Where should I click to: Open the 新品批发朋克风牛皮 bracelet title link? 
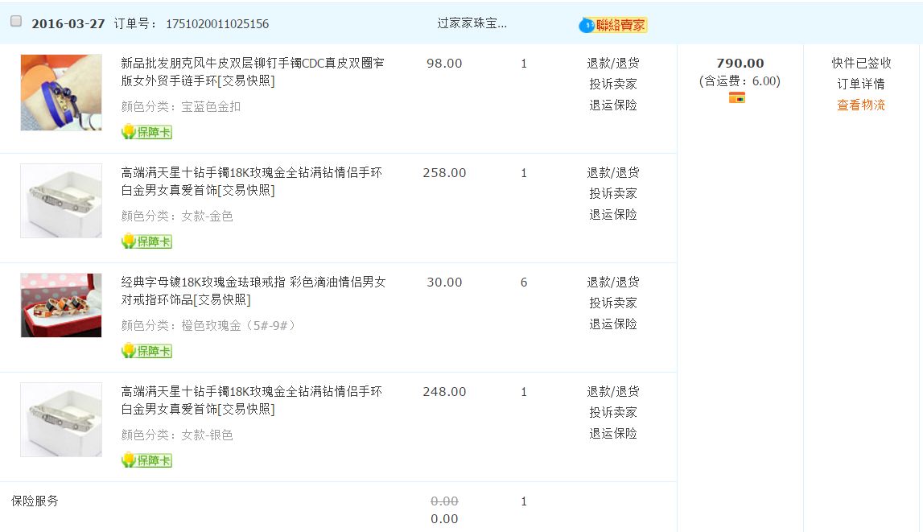click(x=253, y=72)
